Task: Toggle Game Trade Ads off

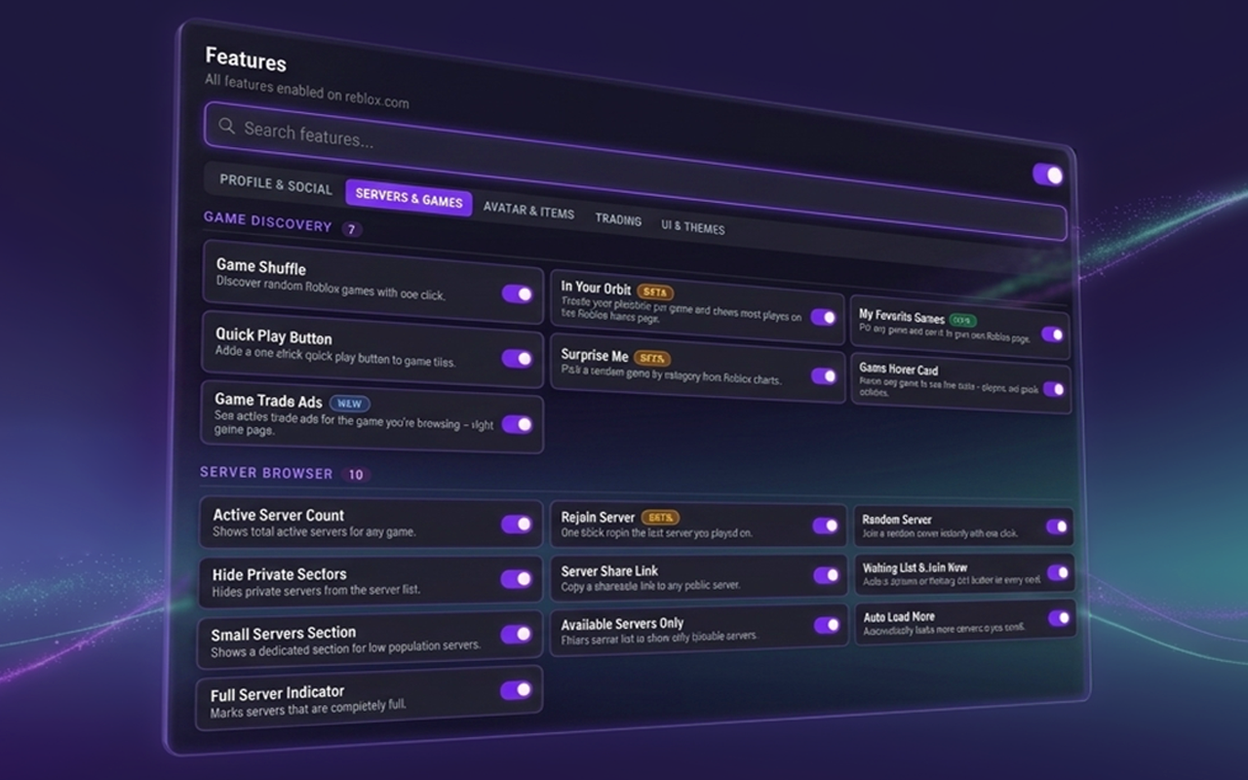Action: point(517,424)
